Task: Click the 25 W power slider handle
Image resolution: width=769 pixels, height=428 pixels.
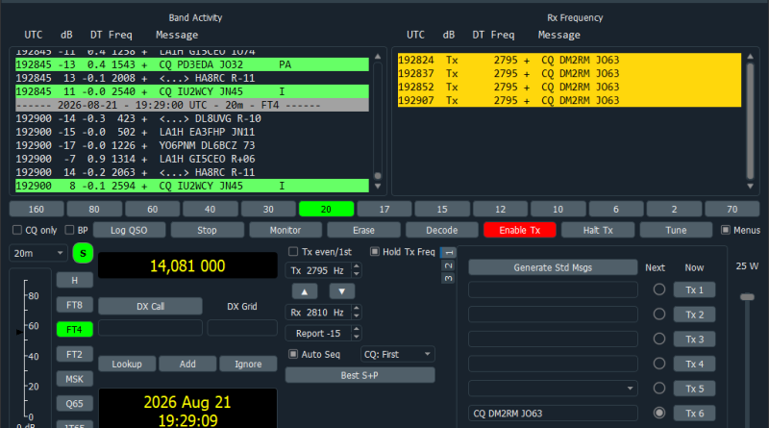Action: pos(747,297)
